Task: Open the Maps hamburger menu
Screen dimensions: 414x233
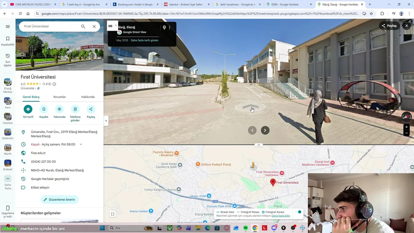Action: pos(8,27)
